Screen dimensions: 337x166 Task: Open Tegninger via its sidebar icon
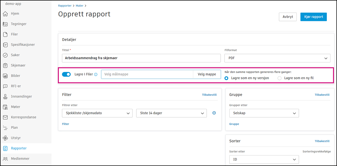[x=5, y=24]
